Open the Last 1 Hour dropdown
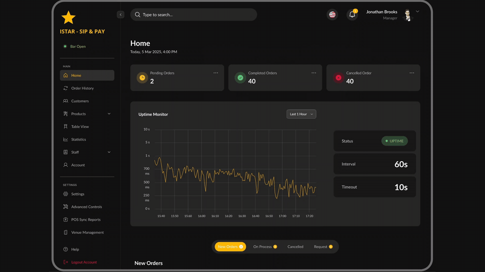The width and height of the screenshot is (485, 272). 301,114
